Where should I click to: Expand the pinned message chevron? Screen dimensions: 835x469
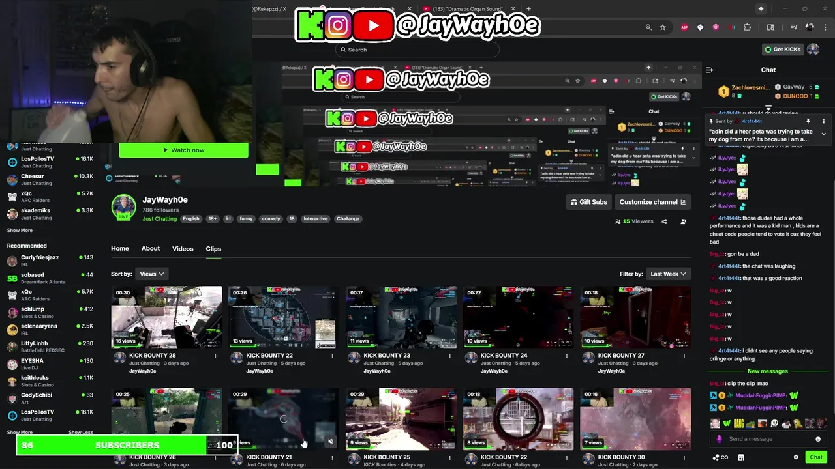823,134
